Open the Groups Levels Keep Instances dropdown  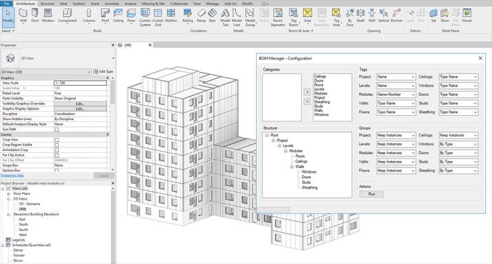396,144
